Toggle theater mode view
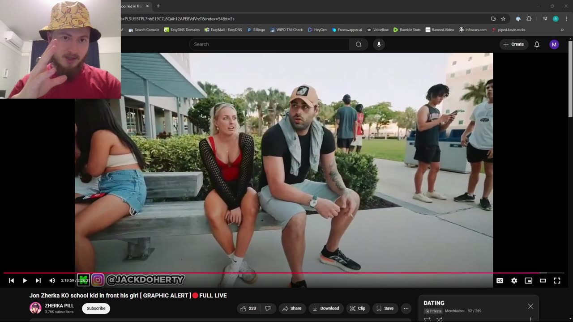The width and height of the screenshot is (573, 322). [x=543, y=280]
